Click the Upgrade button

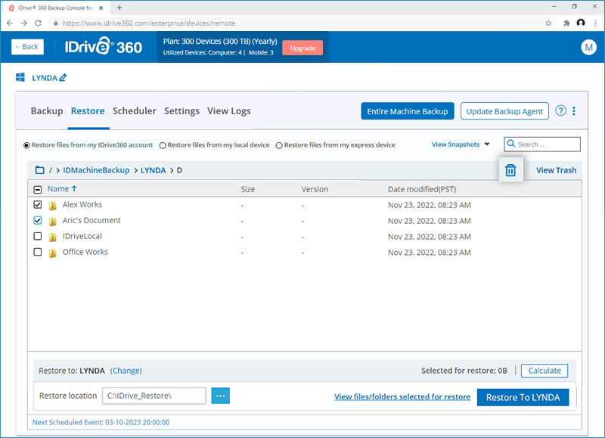(x=302, y=48)
